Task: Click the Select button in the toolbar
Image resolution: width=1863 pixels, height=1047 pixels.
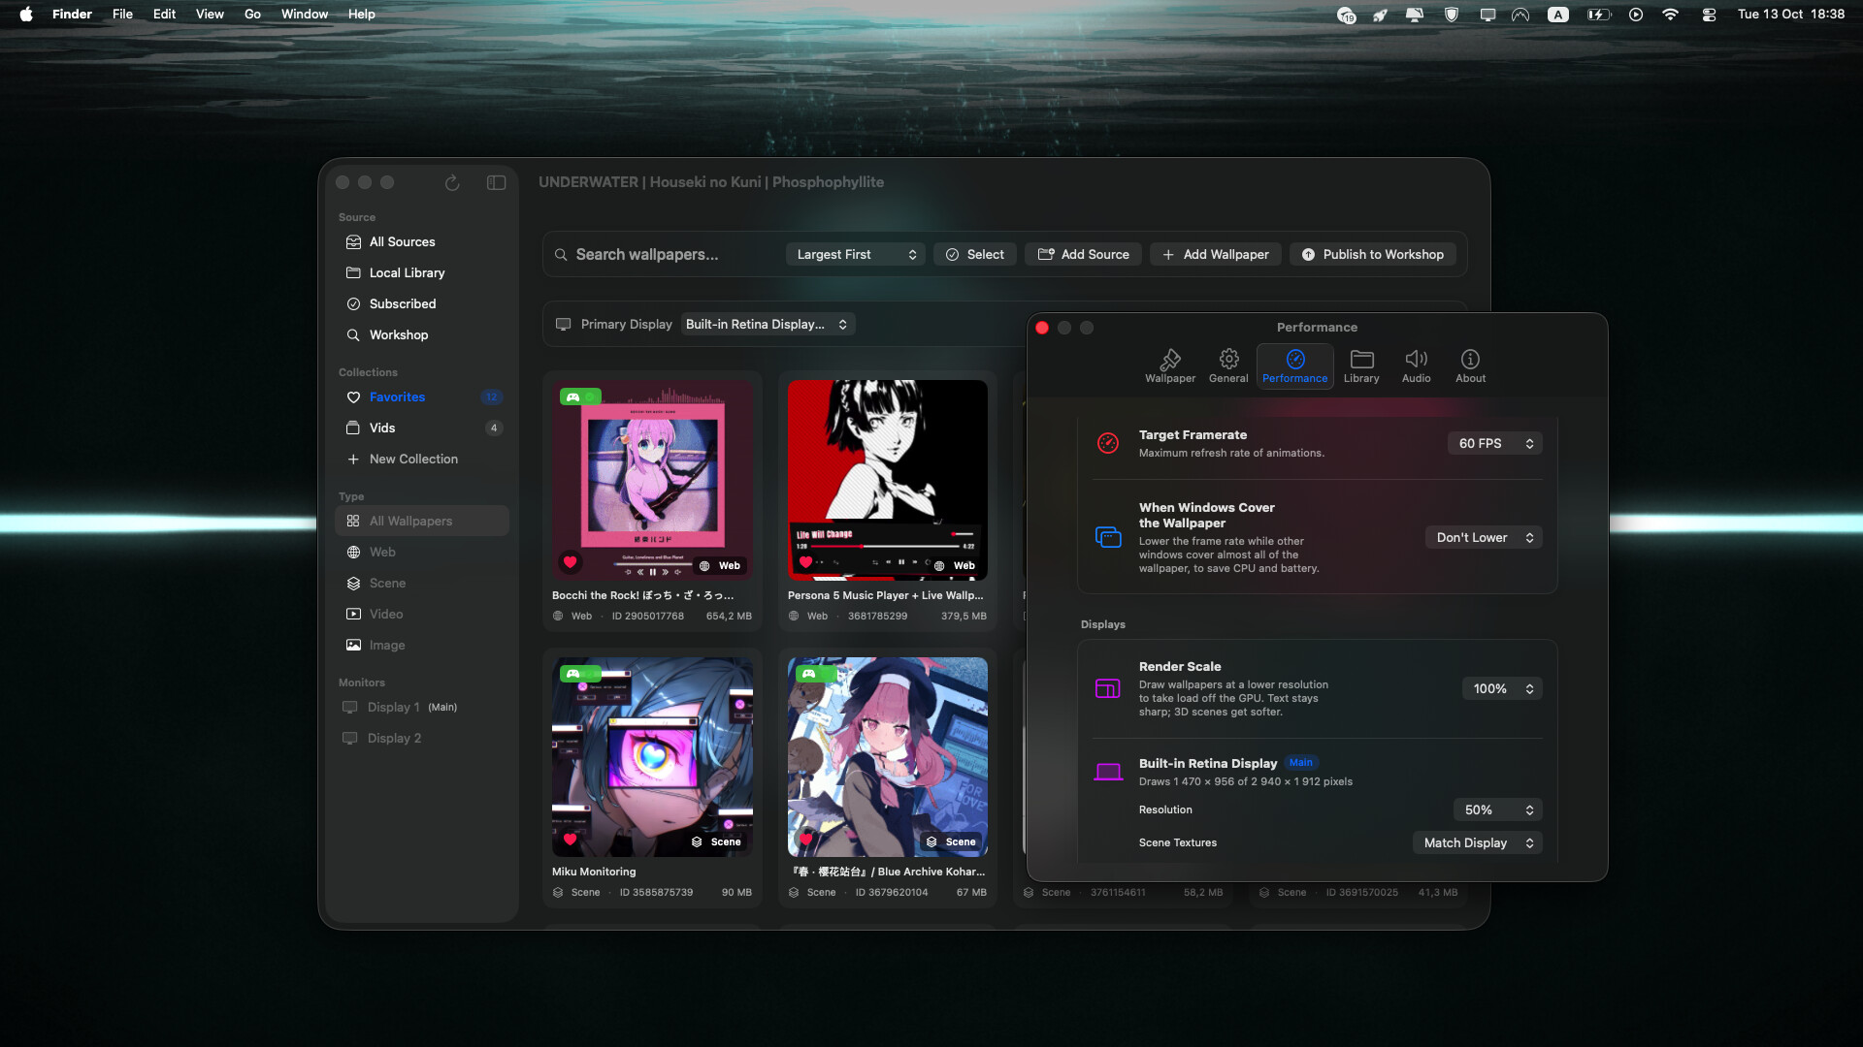Action: click(x=975, y=254)
